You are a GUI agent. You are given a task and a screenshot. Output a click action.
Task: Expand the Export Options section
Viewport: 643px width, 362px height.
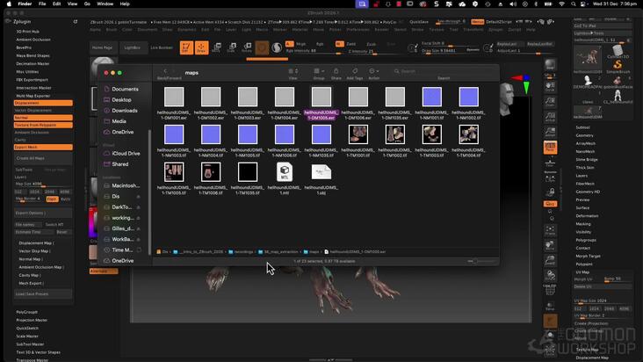(43, 214)
